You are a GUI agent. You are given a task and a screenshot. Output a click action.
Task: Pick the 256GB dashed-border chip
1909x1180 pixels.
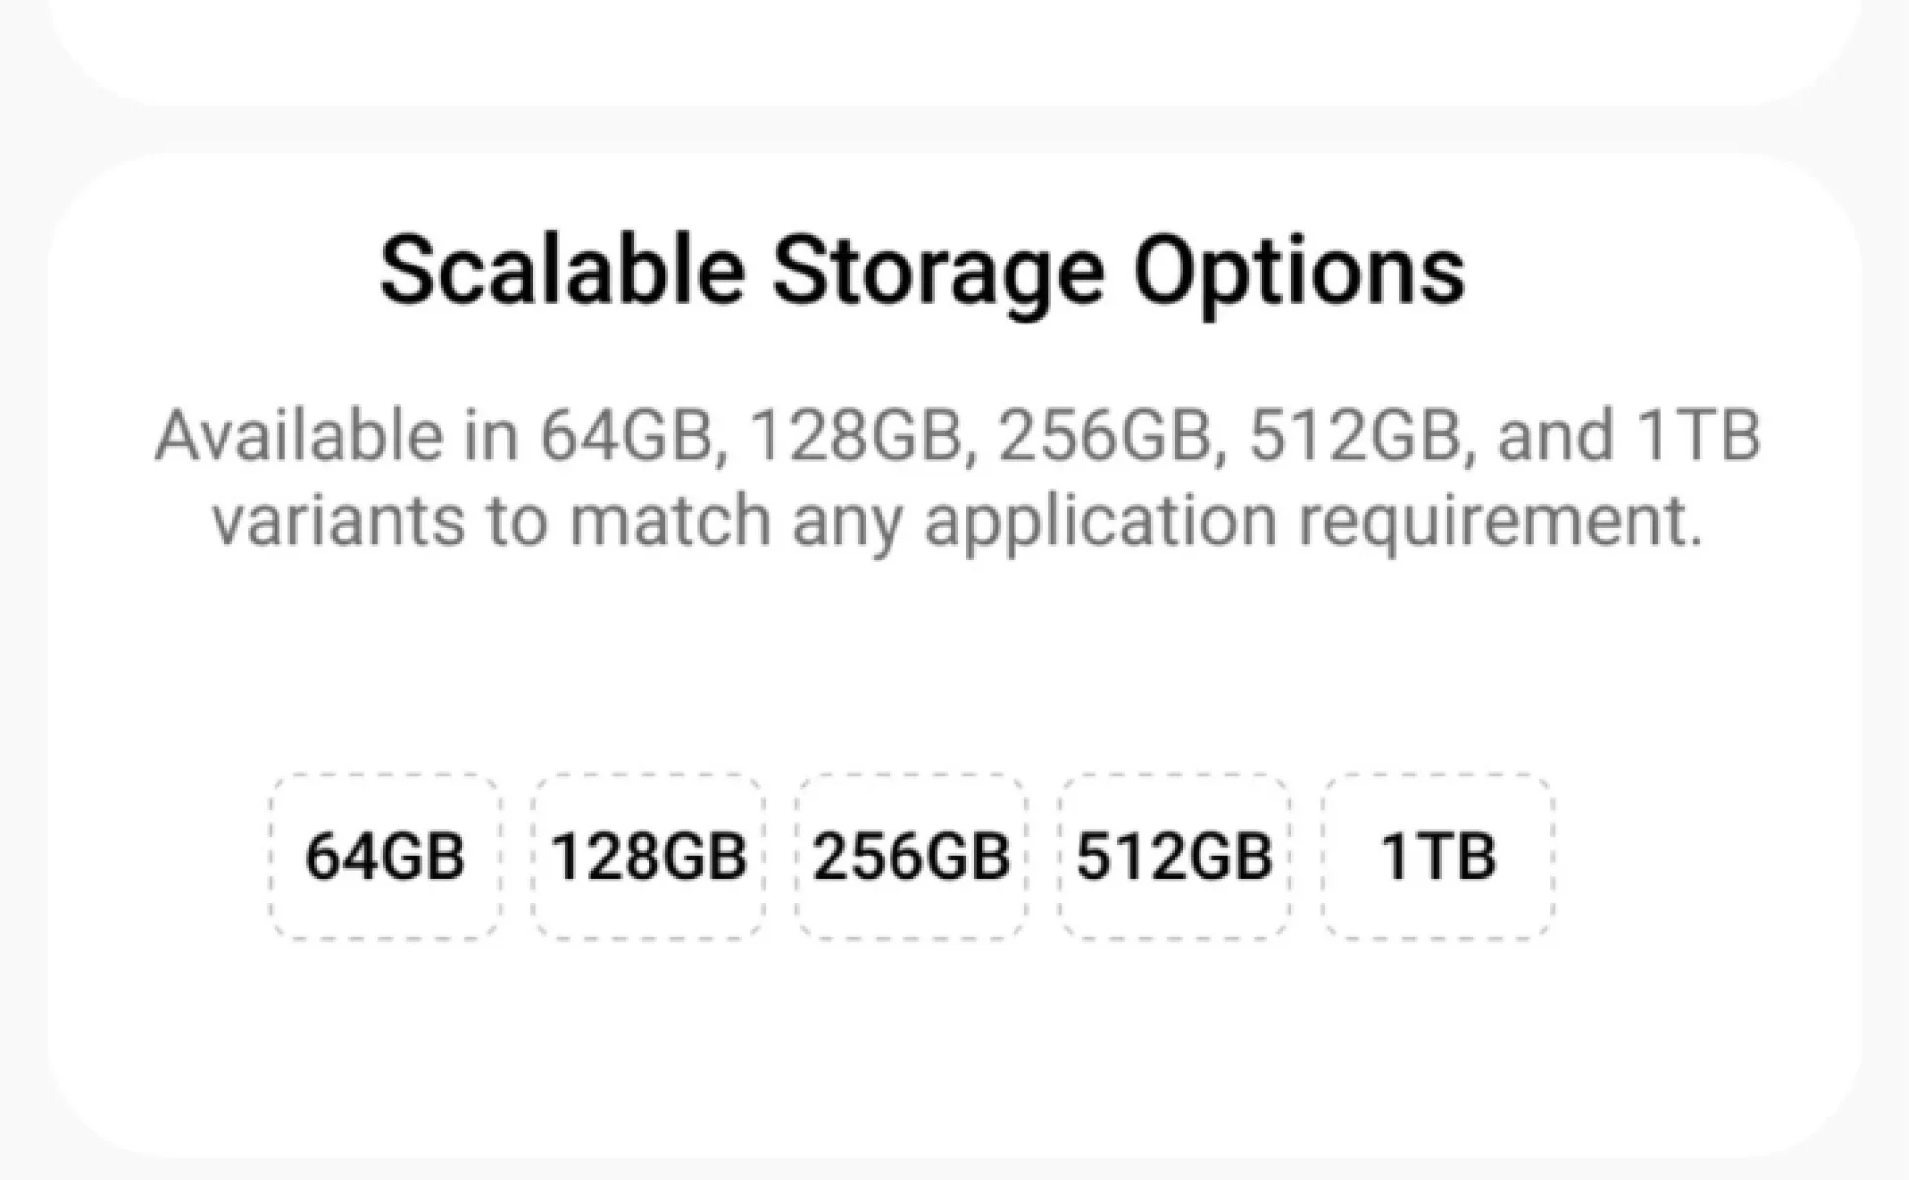pos(911,855)
